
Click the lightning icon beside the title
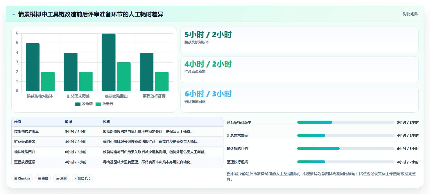(14, 14)
